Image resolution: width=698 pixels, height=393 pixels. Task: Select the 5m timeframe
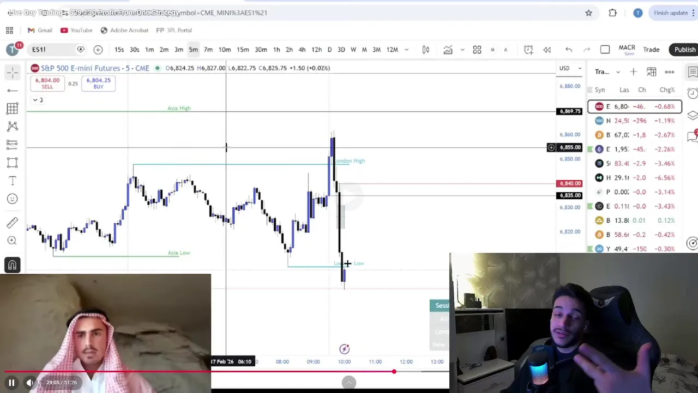tap(194, 50)
